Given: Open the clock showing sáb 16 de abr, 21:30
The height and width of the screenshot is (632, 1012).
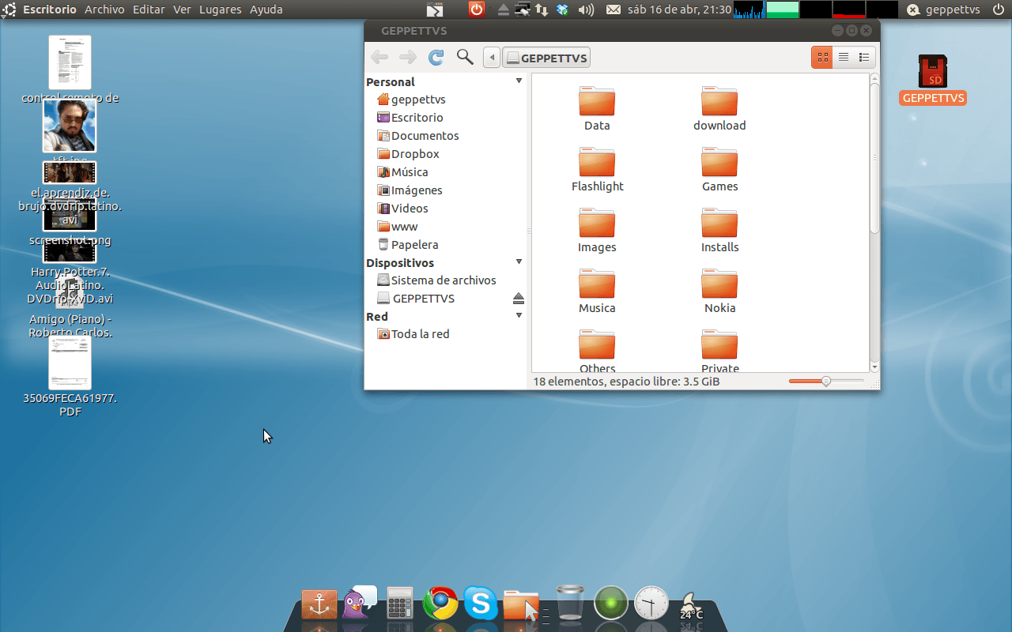Looking at the screenshot, I should click(679, 9).
